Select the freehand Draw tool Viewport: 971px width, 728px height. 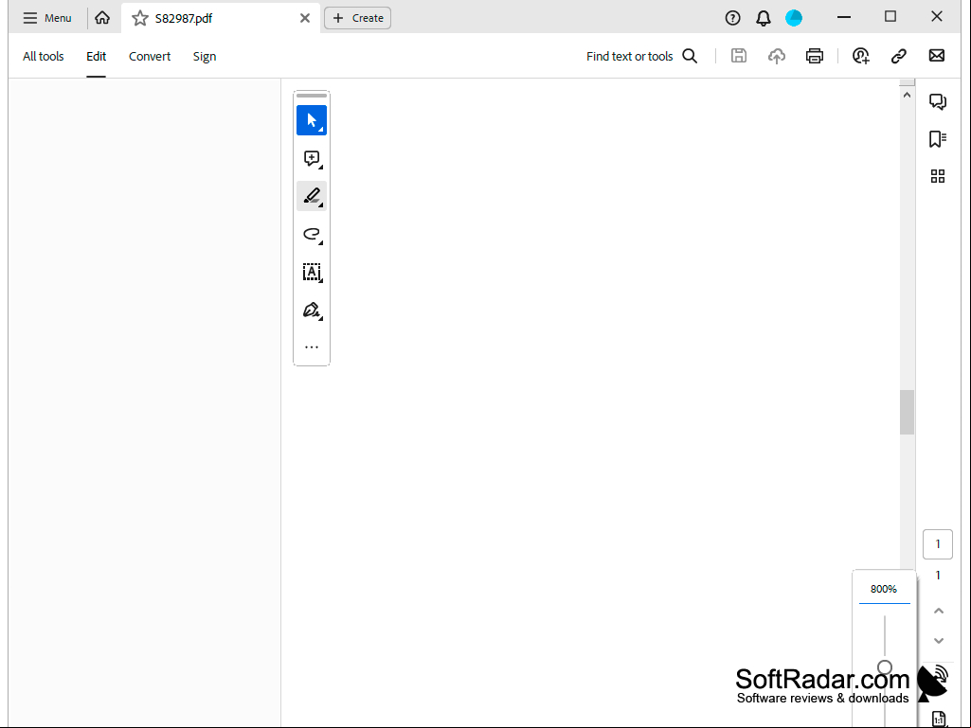pyautogui.click(x=312, y=234)
